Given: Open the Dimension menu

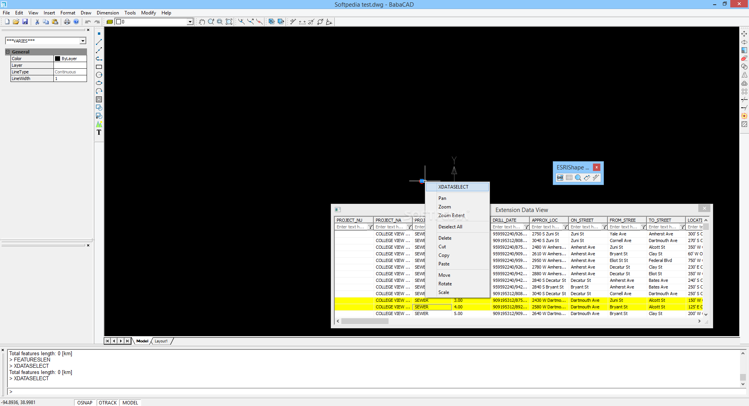Looking at the screenshot, I should [108, 13].
